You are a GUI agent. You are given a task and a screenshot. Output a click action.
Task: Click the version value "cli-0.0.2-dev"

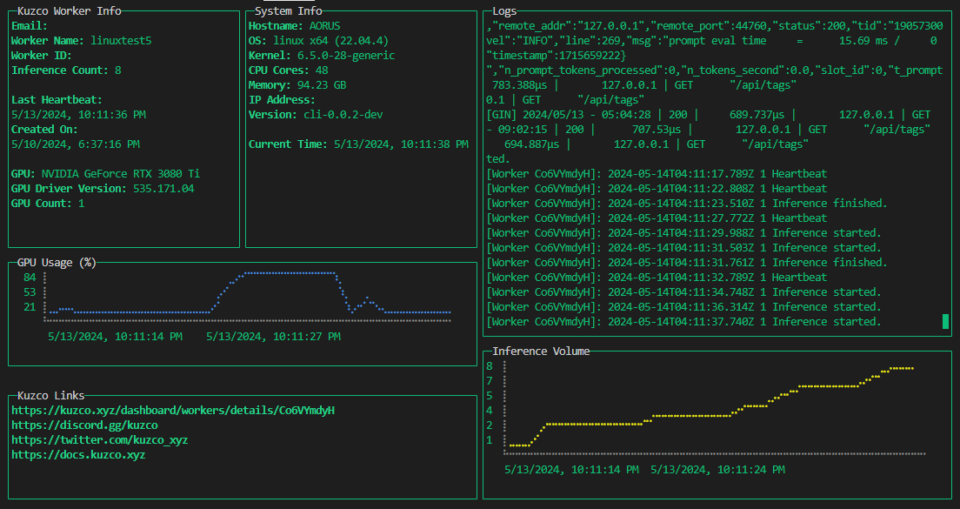pyautogui.click(x=343, y=115)
